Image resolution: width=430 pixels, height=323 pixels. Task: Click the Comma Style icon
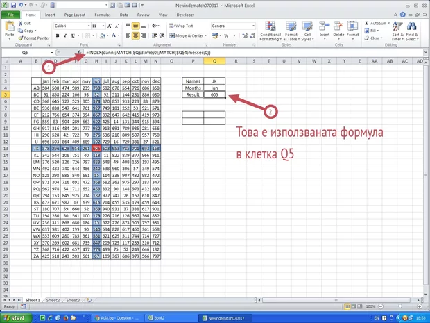pyautogui.click(x=234, y=35)
